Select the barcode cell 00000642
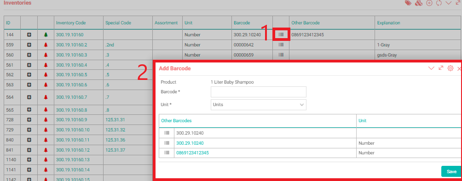This screenshot has height=181, width=462. 244,45
